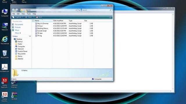This screenshot has width=186, height=104.
Task: Click the 5/20/2013 4:45 PM date cell
Action: click(60, 31)
